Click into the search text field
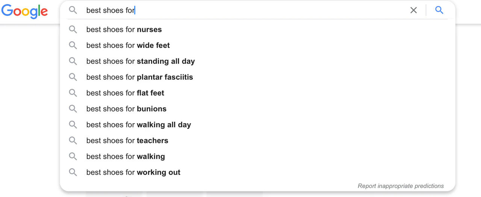The height and width of the screenshot is (197, 481). click(x=244, y=10)
